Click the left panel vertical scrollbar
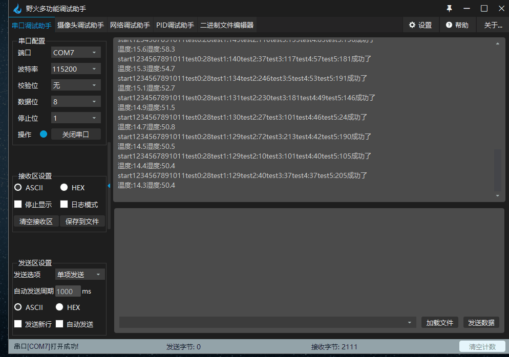 [109, 186]
